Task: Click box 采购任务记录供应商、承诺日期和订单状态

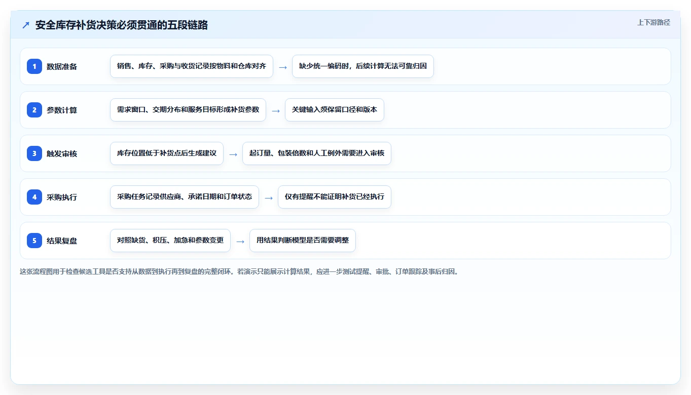Action: [185, 197]
